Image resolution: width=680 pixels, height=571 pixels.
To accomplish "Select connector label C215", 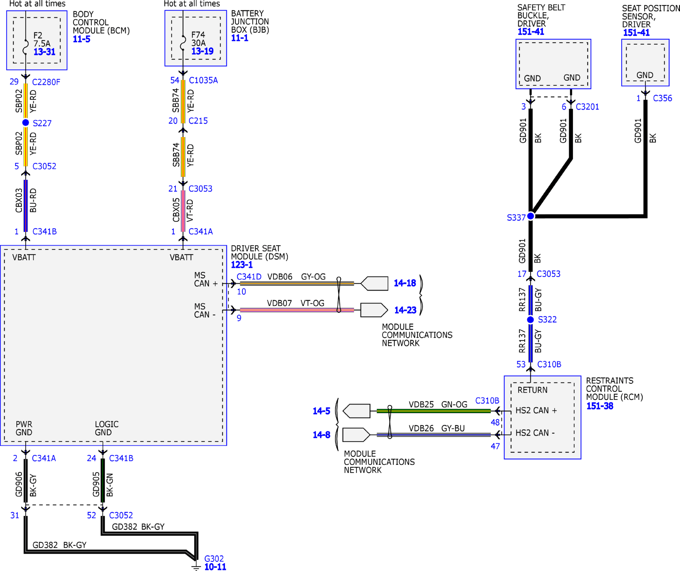I will pos(198,121).
